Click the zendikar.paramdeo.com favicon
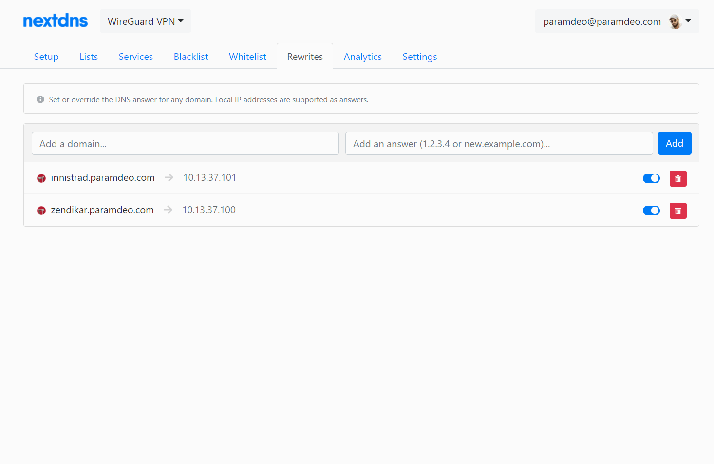The width and height of the screenshot is (714, 464). (41, 211)
